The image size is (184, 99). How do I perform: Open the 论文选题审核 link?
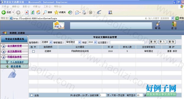coord(15,51)
